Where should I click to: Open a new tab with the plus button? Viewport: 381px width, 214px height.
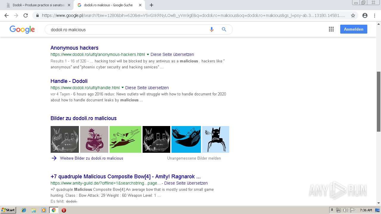point(152,5)
